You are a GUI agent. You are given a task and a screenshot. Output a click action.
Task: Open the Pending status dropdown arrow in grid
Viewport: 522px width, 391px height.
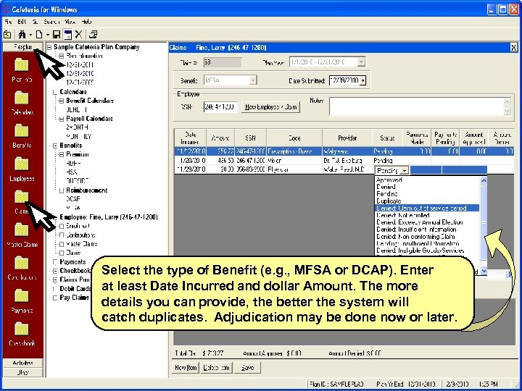404,171
